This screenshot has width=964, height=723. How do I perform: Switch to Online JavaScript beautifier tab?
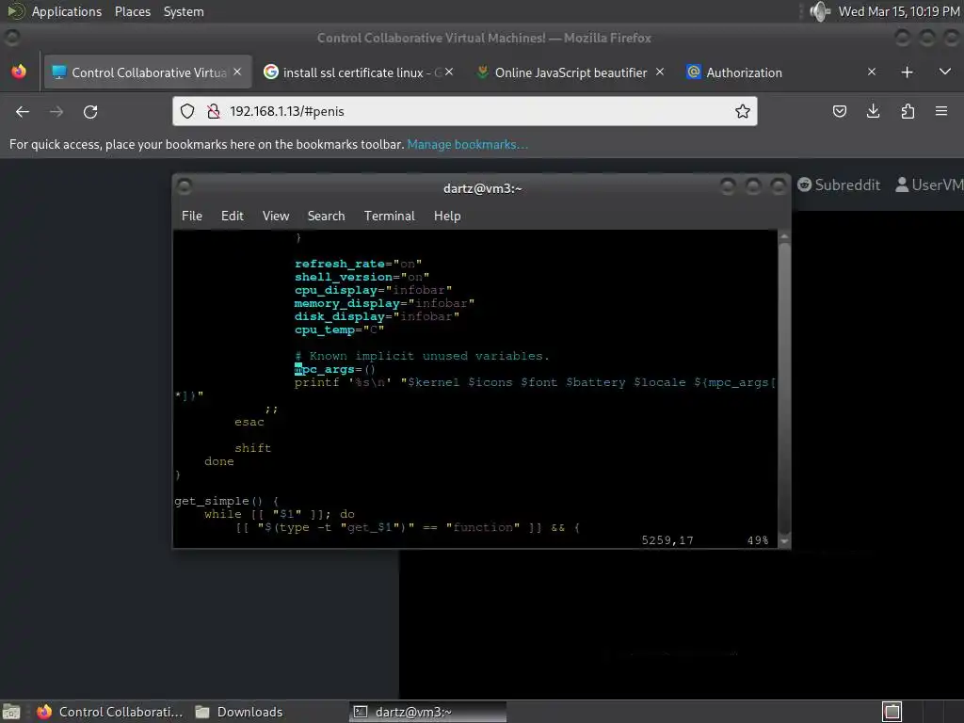click(570, 72)
